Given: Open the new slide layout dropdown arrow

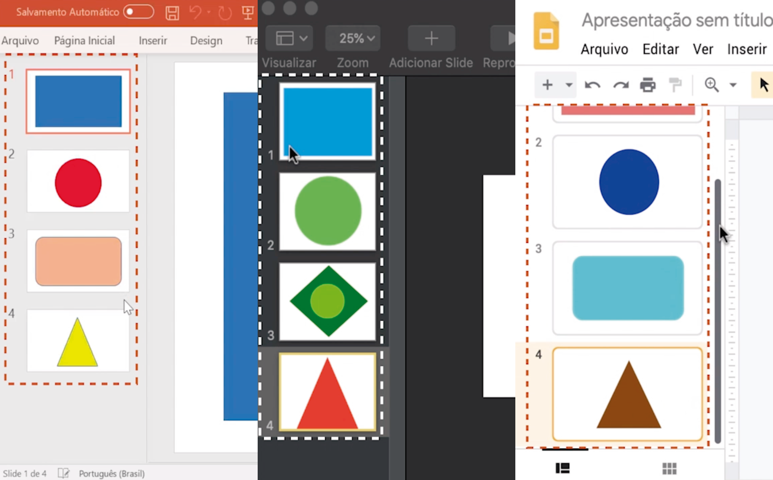Looking at the screenshot, I should (568, 85).
